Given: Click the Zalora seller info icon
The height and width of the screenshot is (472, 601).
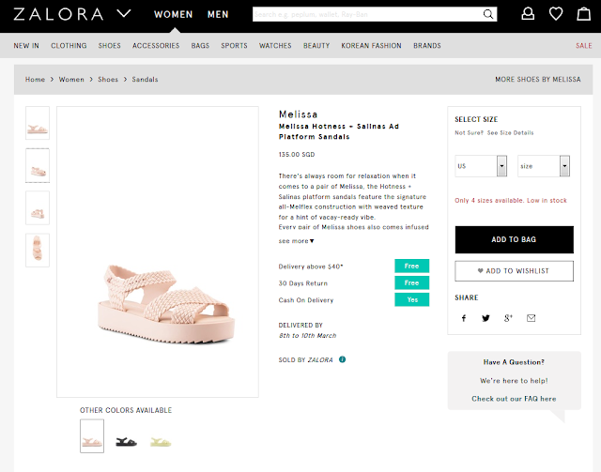Looking at the screenshot, I should click(x=343, y=359).
